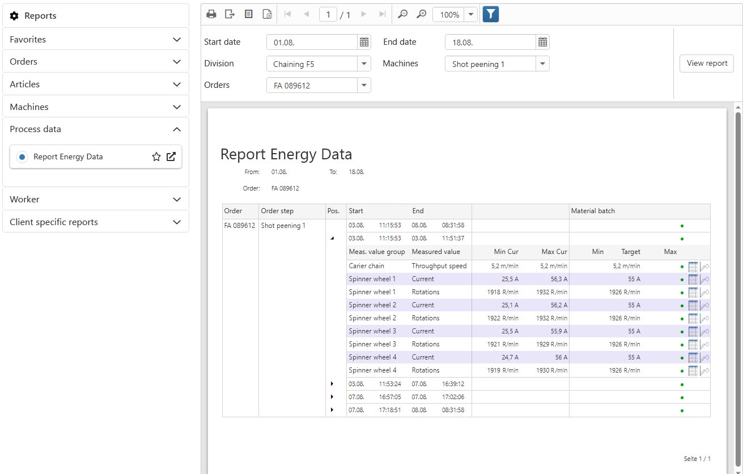
Task: Click the page number input field
Action: (328, 15)
